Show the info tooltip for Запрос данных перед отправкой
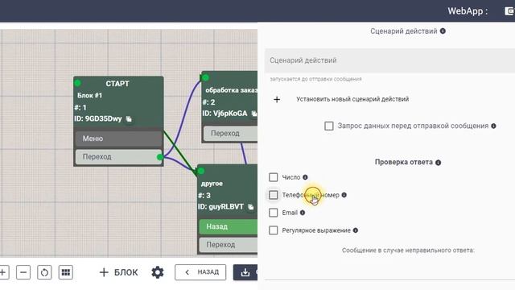 click(493, 126)
